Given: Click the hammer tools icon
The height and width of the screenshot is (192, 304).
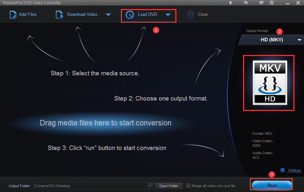Looking at the screenshot, I should (x=246, y=3).
